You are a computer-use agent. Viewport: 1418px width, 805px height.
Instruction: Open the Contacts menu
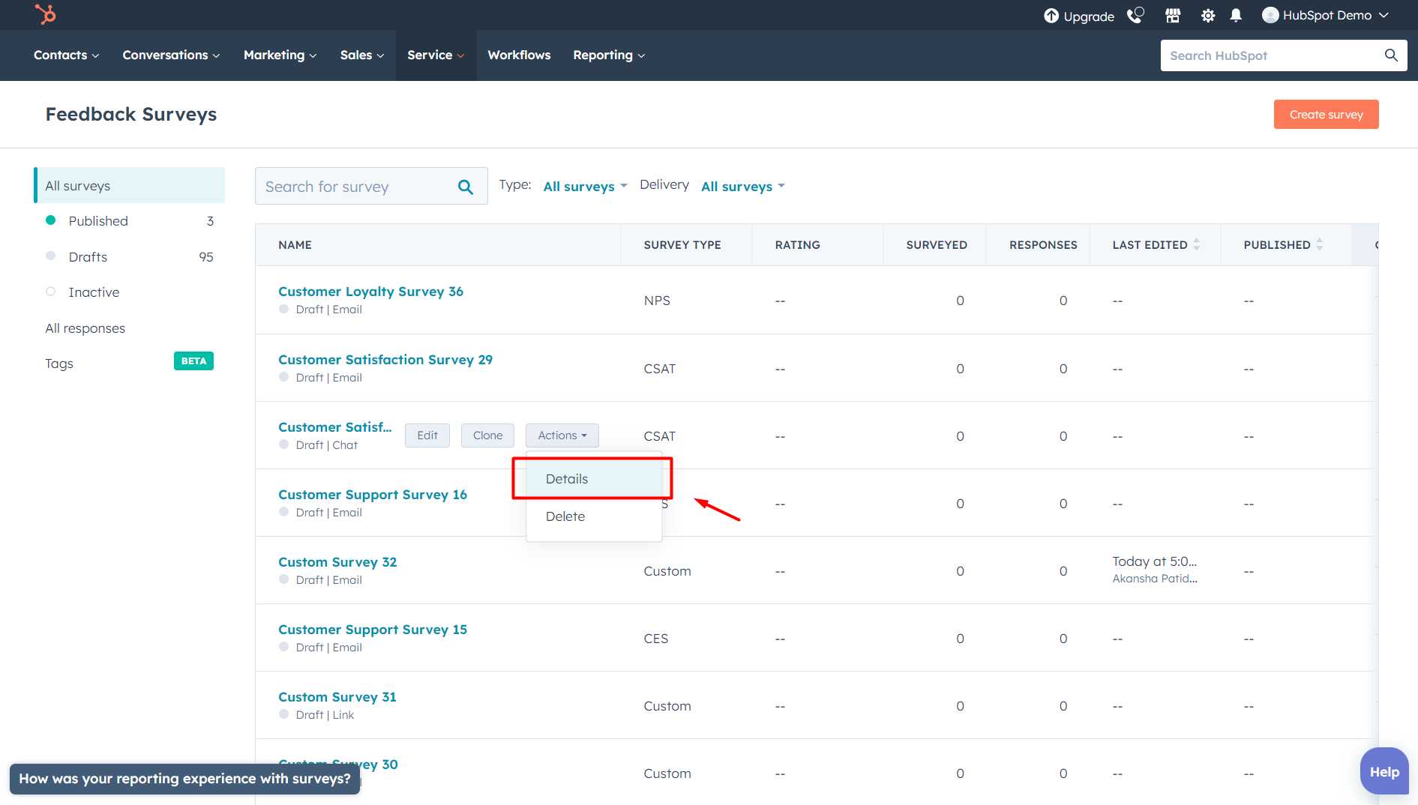[66, 55]
